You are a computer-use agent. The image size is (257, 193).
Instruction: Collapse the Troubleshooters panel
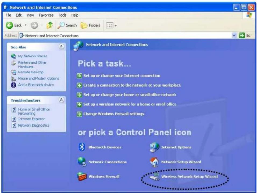[x=61, y=100]
